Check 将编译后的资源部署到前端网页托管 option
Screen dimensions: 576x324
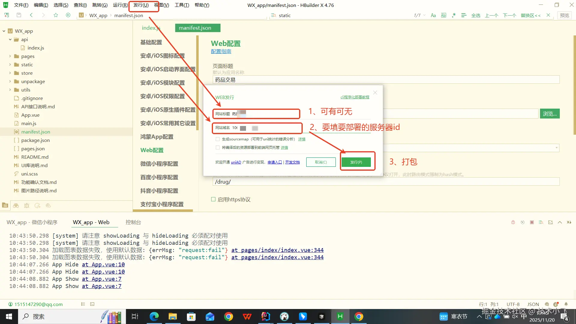pyautogui.click(x=218, y=148)
